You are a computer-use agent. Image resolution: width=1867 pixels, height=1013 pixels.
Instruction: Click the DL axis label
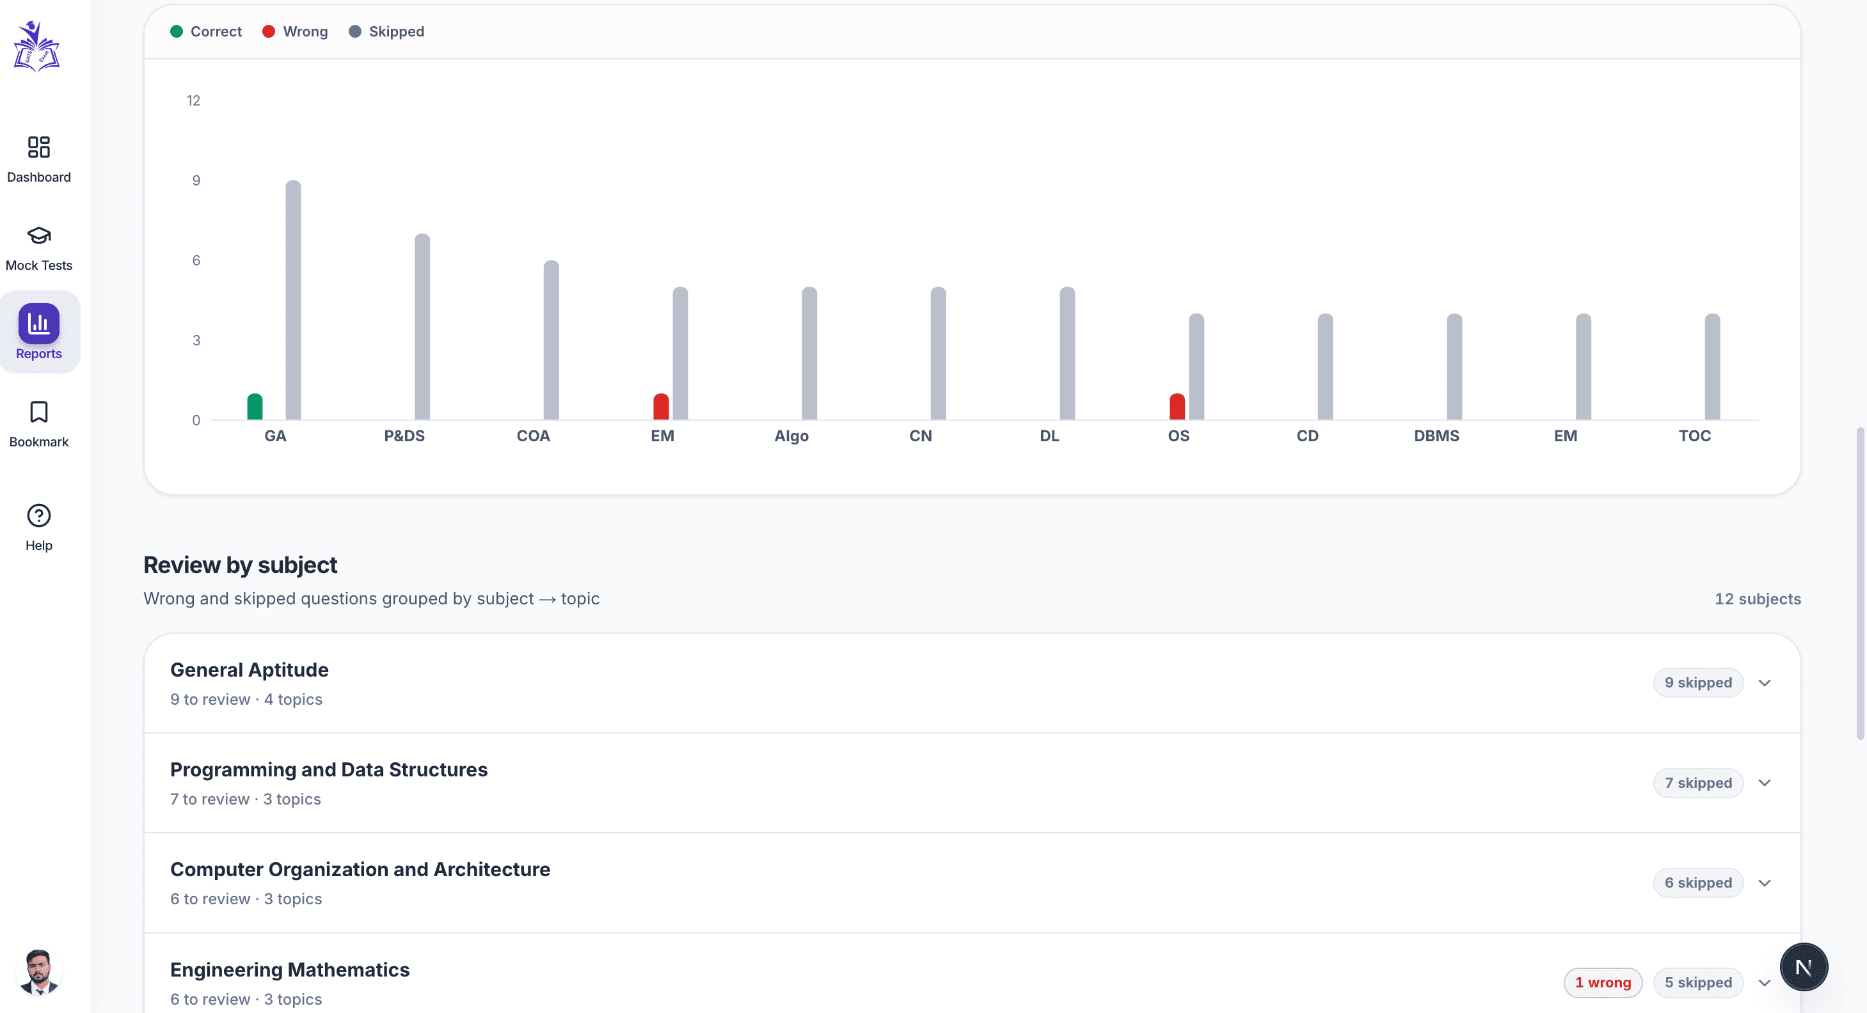1049,436
